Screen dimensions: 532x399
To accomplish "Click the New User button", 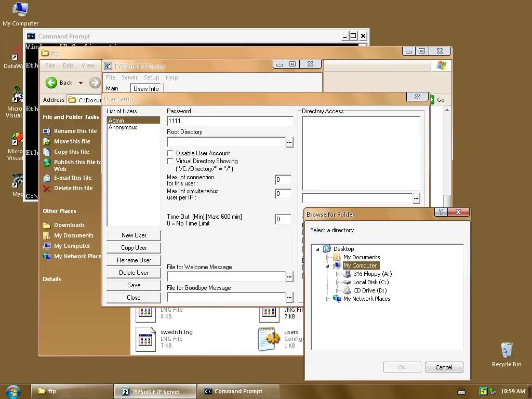I will [134, 235].
